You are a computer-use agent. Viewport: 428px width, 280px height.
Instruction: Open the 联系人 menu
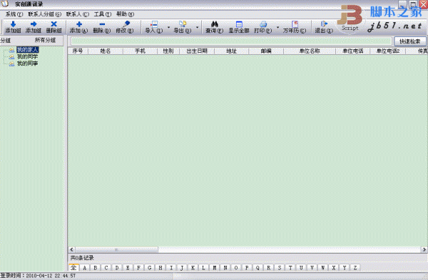78,14
